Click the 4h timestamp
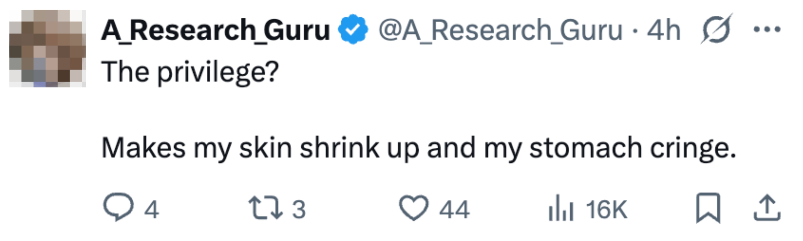Screen dimensions: 803x241 coord(663,30)
